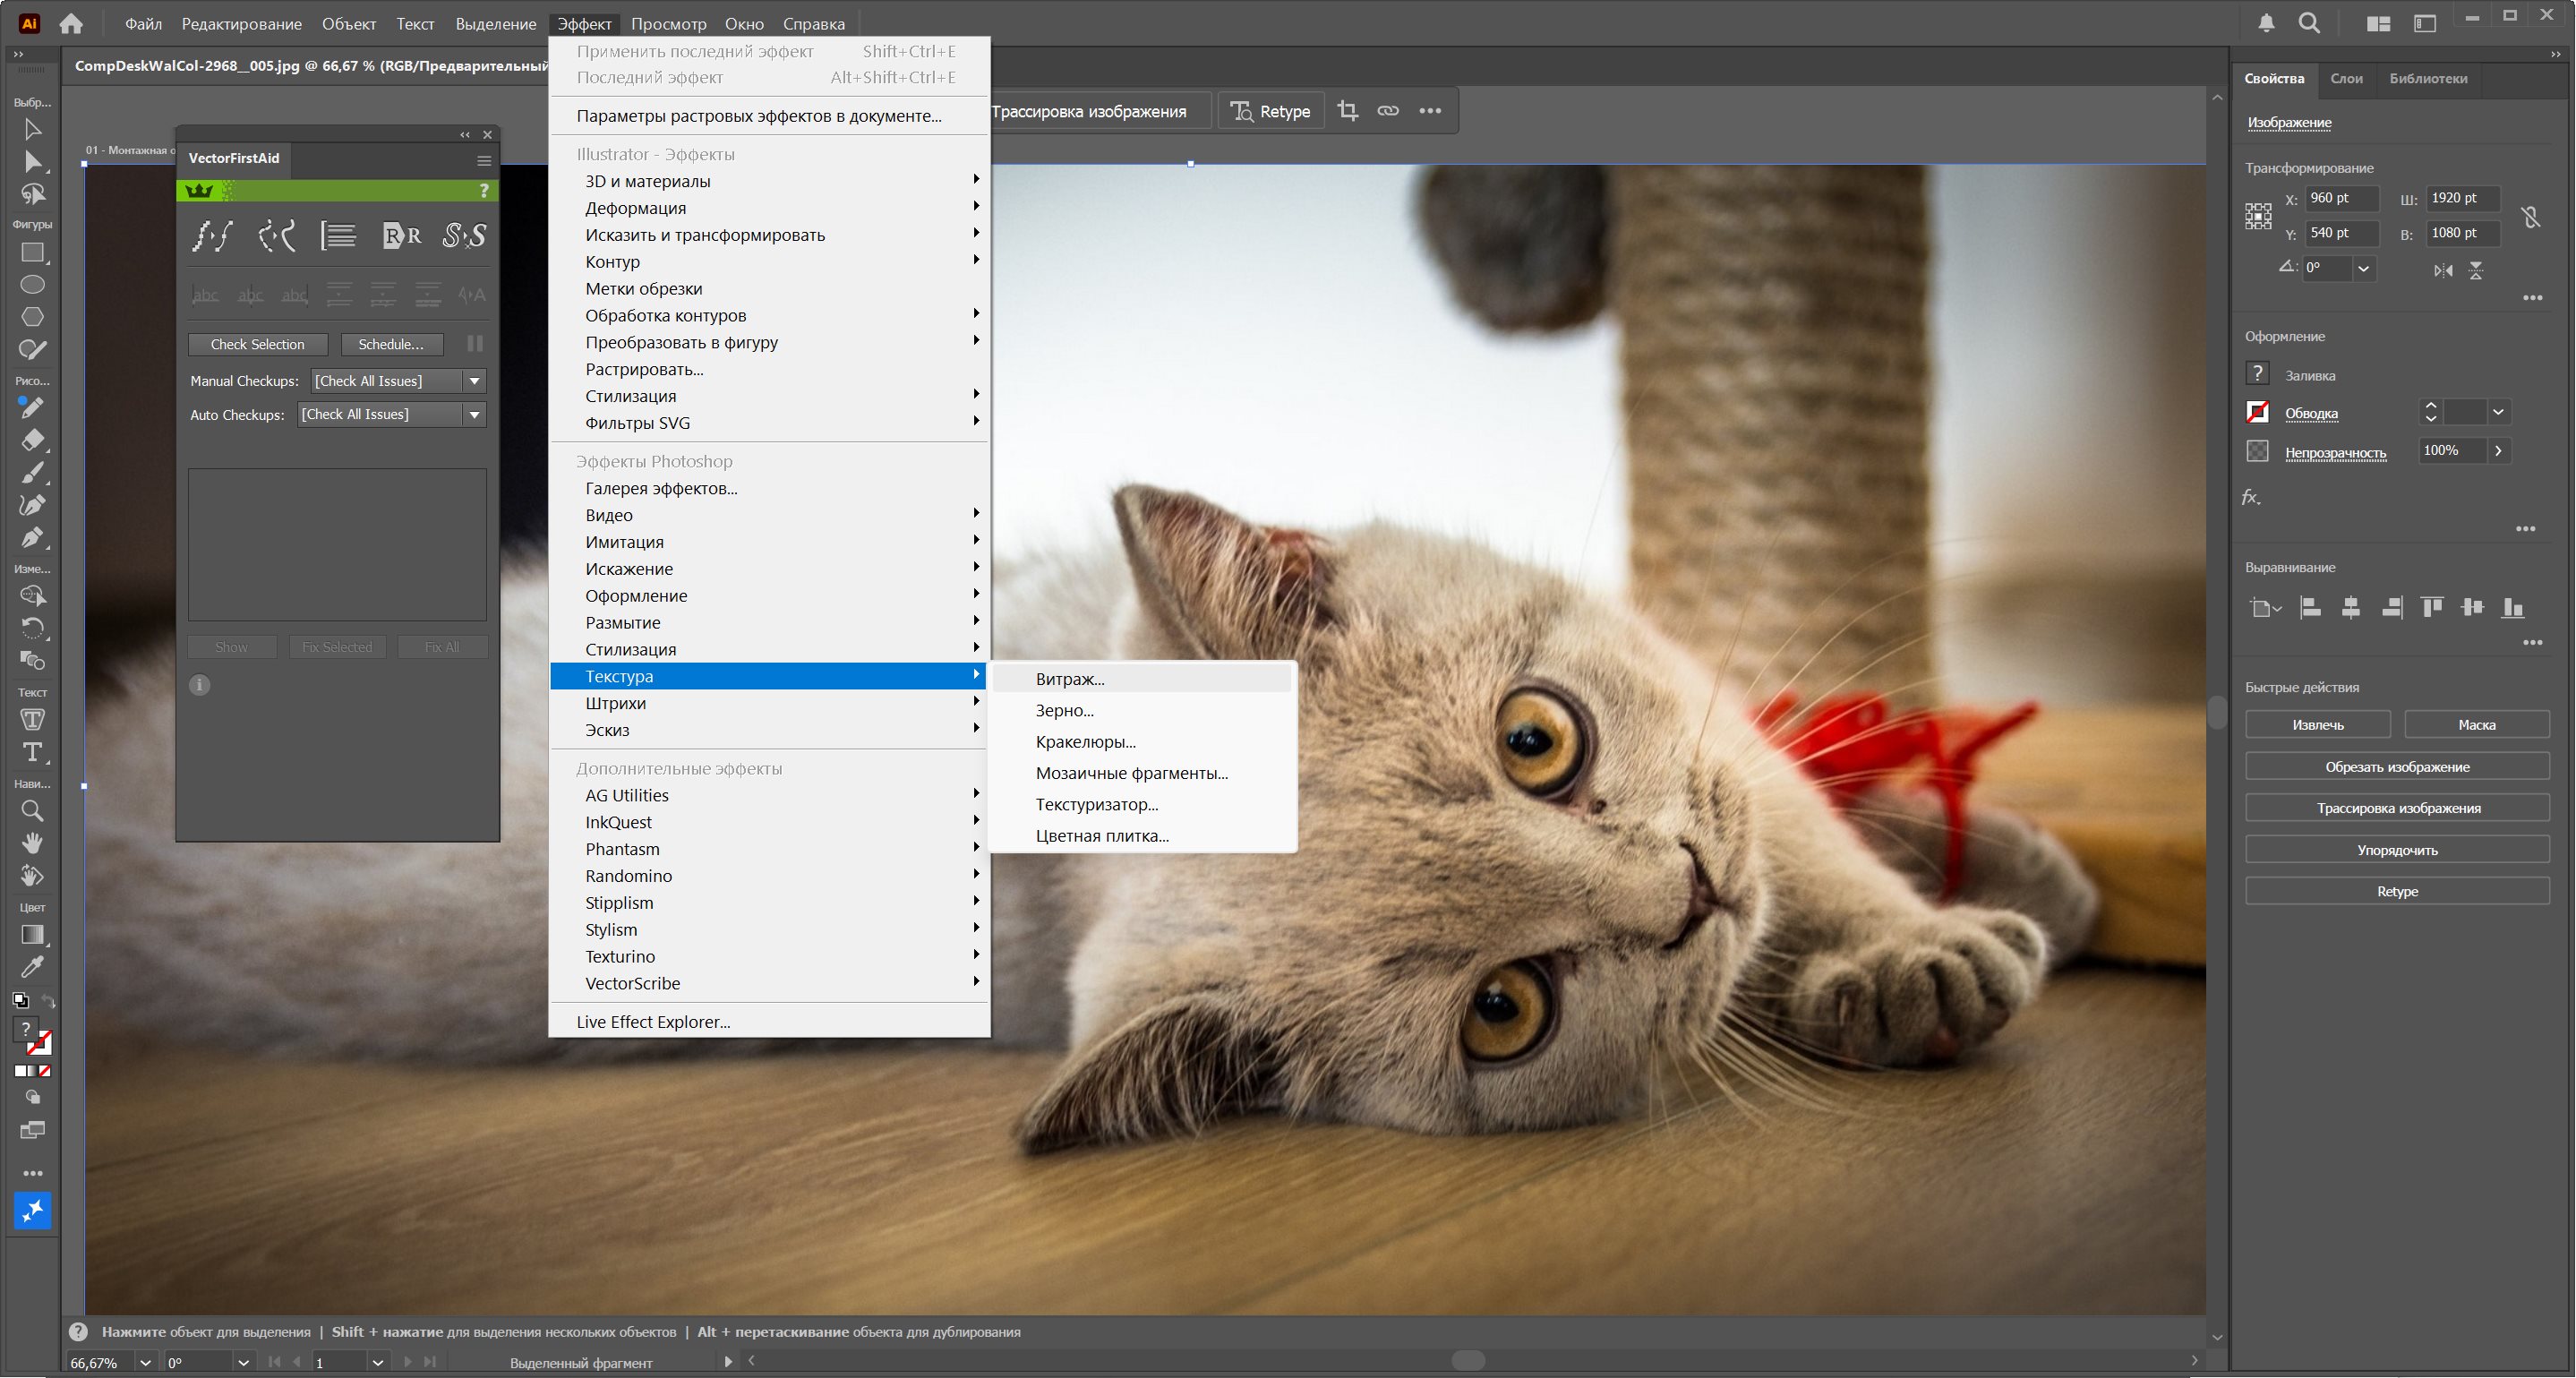Click the Обводка stroke color swatch
This screenshot has width=2576, height=1378.
pyautogui.click(x=2258, y=412)
